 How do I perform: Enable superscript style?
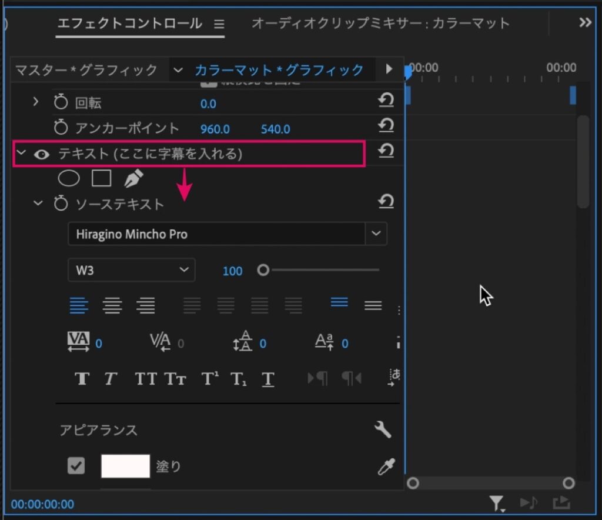tap(210, 378)
